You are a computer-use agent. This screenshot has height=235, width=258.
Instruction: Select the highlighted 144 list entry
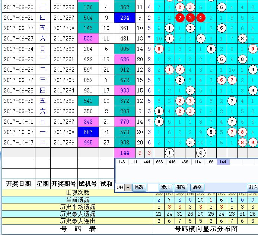[x=223, y=162]
